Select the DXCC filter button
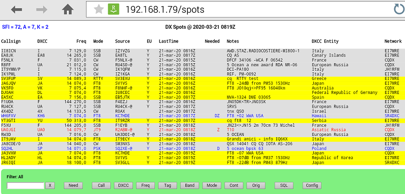Image resolution: width=405 pixels, height=194 pixels. pos(124,185)
